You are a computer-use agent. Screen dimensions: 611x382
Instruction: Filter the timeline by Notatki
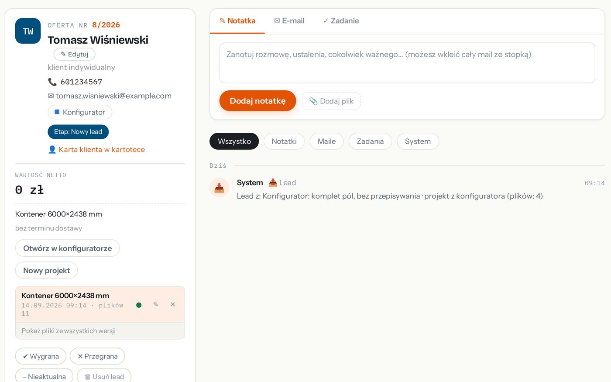[284, 141]
